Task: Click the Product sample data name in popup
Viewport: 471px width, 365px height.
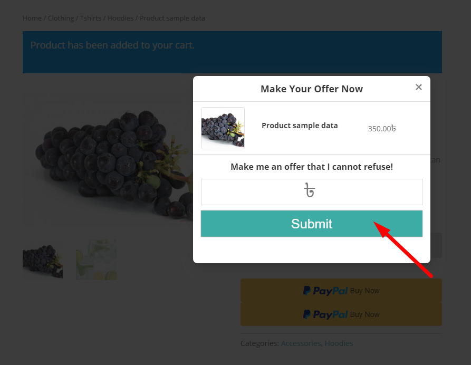Action: coord(300,126)
